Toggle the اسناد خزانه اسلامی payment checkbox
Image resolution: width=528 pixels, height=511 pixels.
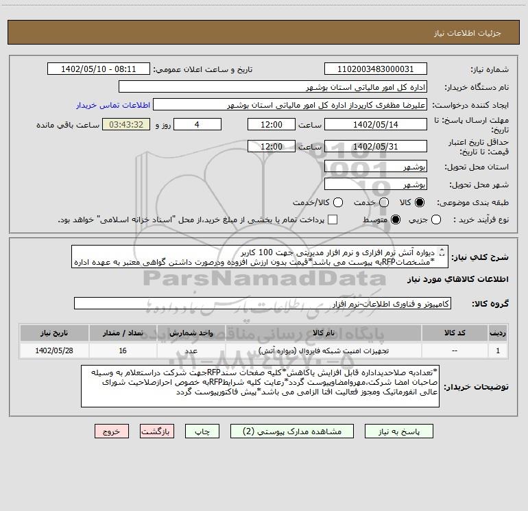[x=333, y=219]
